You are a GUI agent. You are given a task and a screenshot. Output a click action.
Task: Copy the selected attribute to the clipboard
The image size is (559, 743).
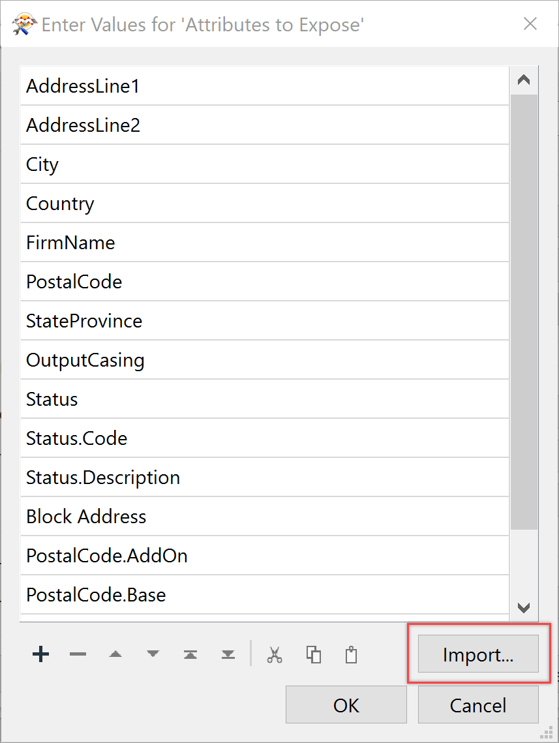pos(313,654)
